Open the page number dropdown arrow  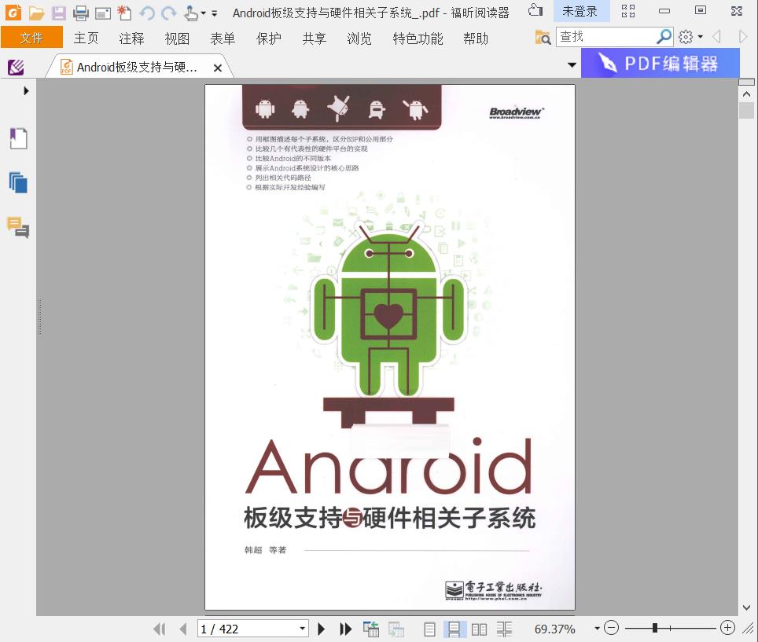[x=302, y=629]
